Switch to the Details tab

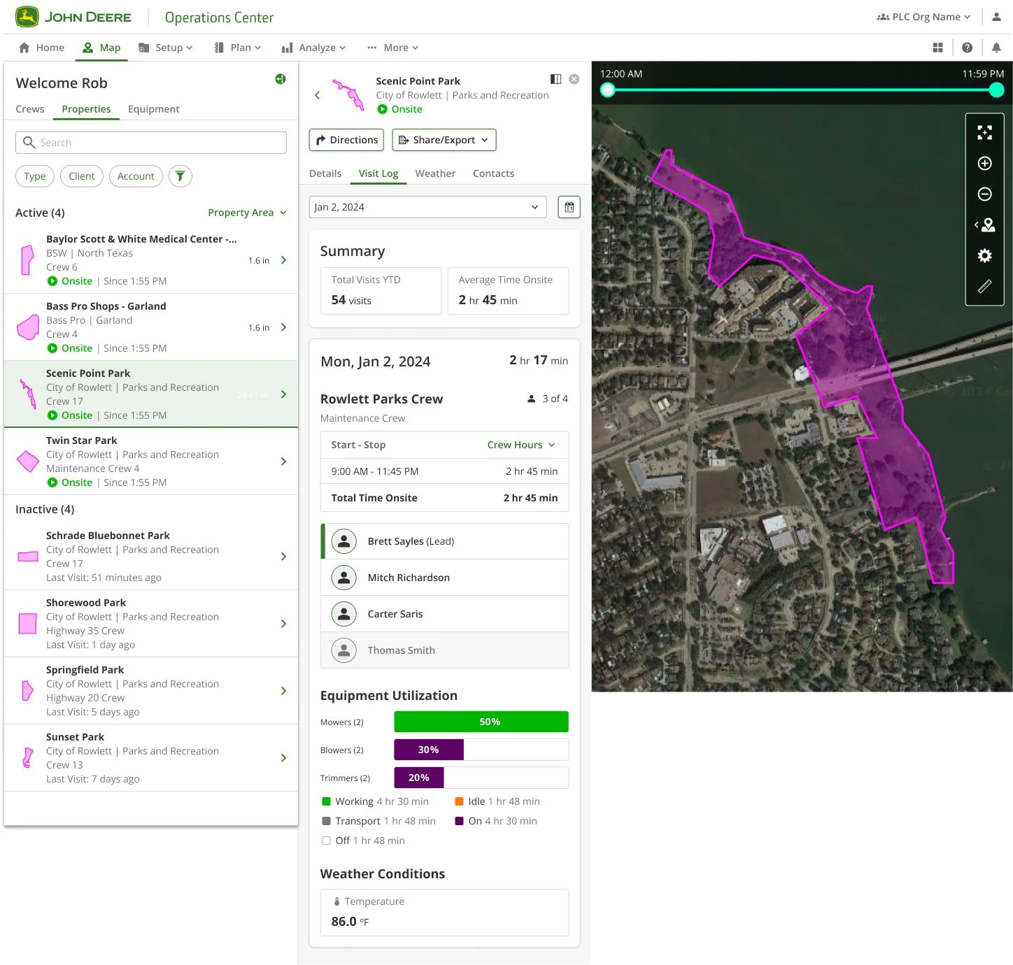(325, 173)
